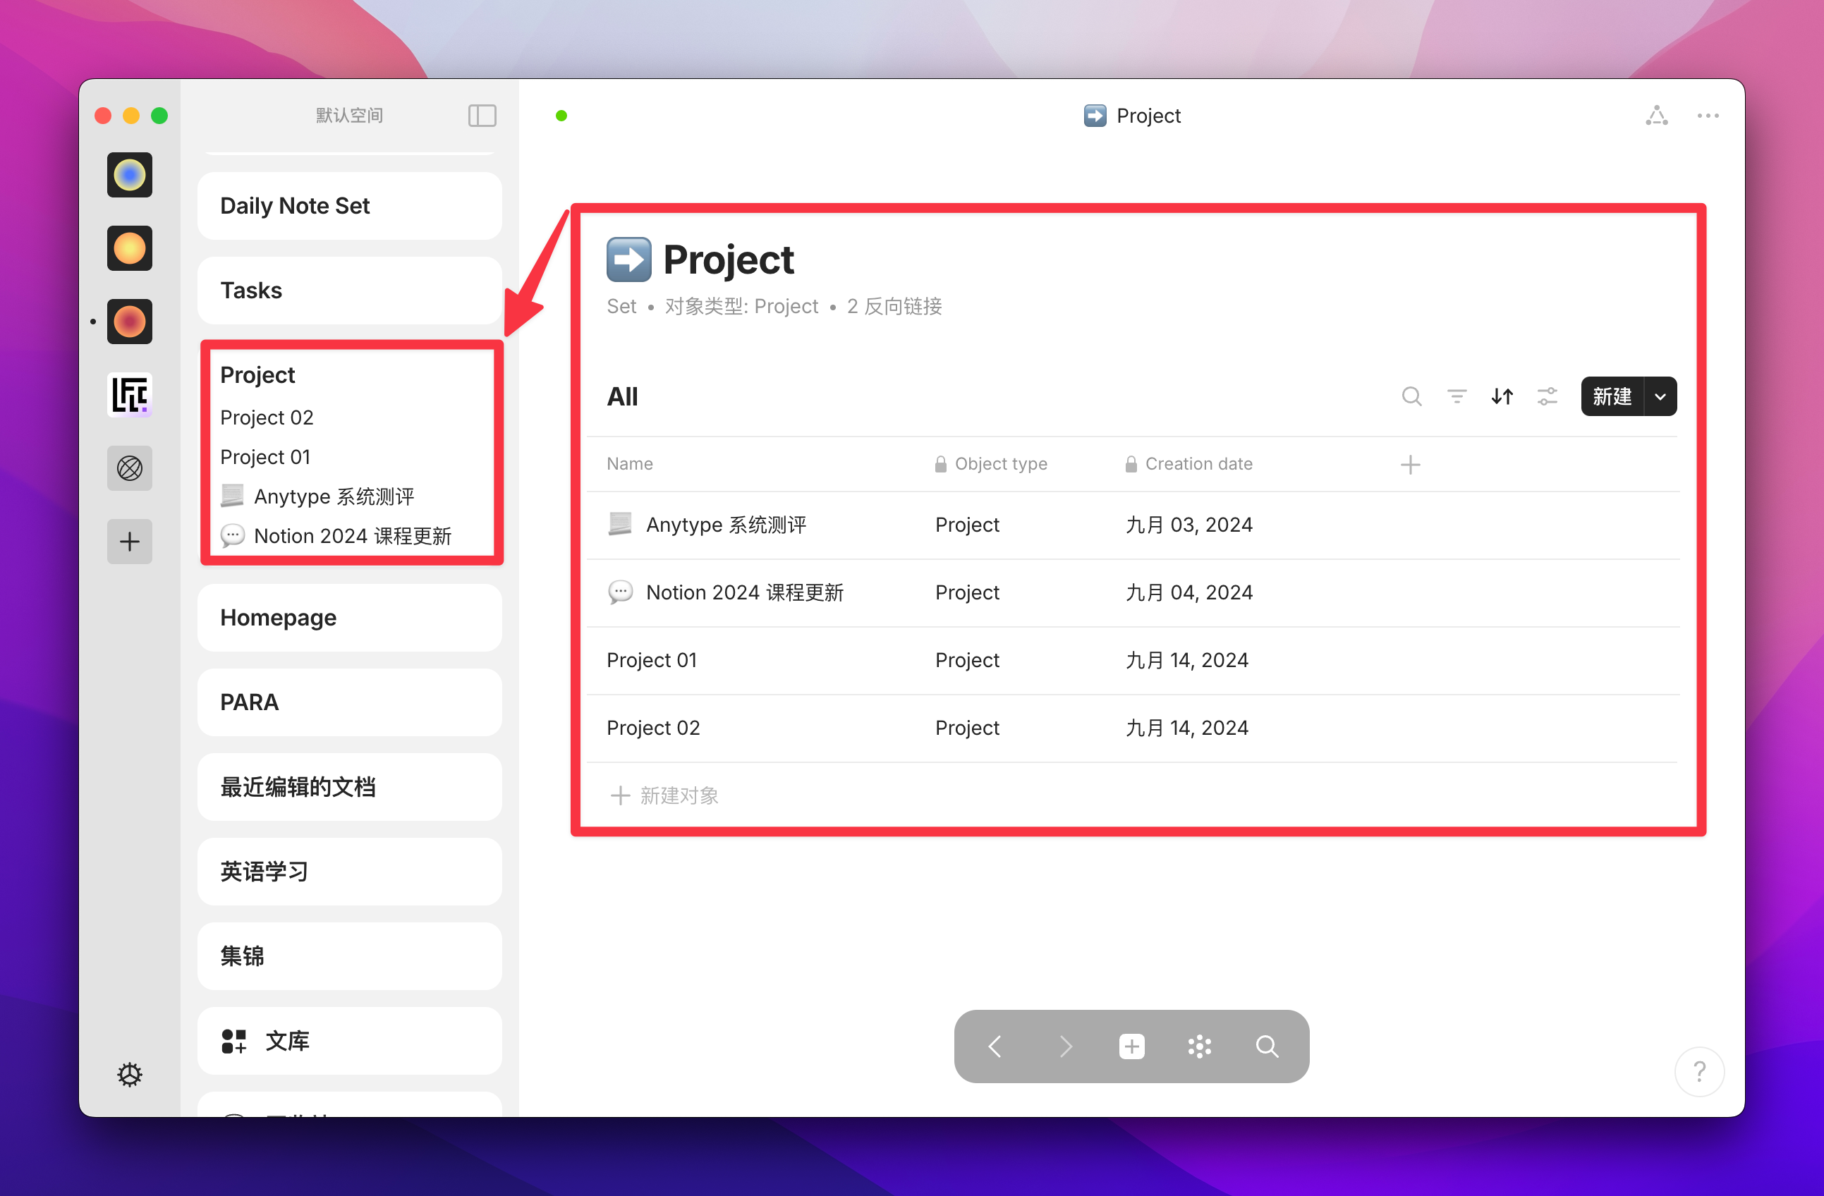Open Project 01 row in table

pos(652,659)
